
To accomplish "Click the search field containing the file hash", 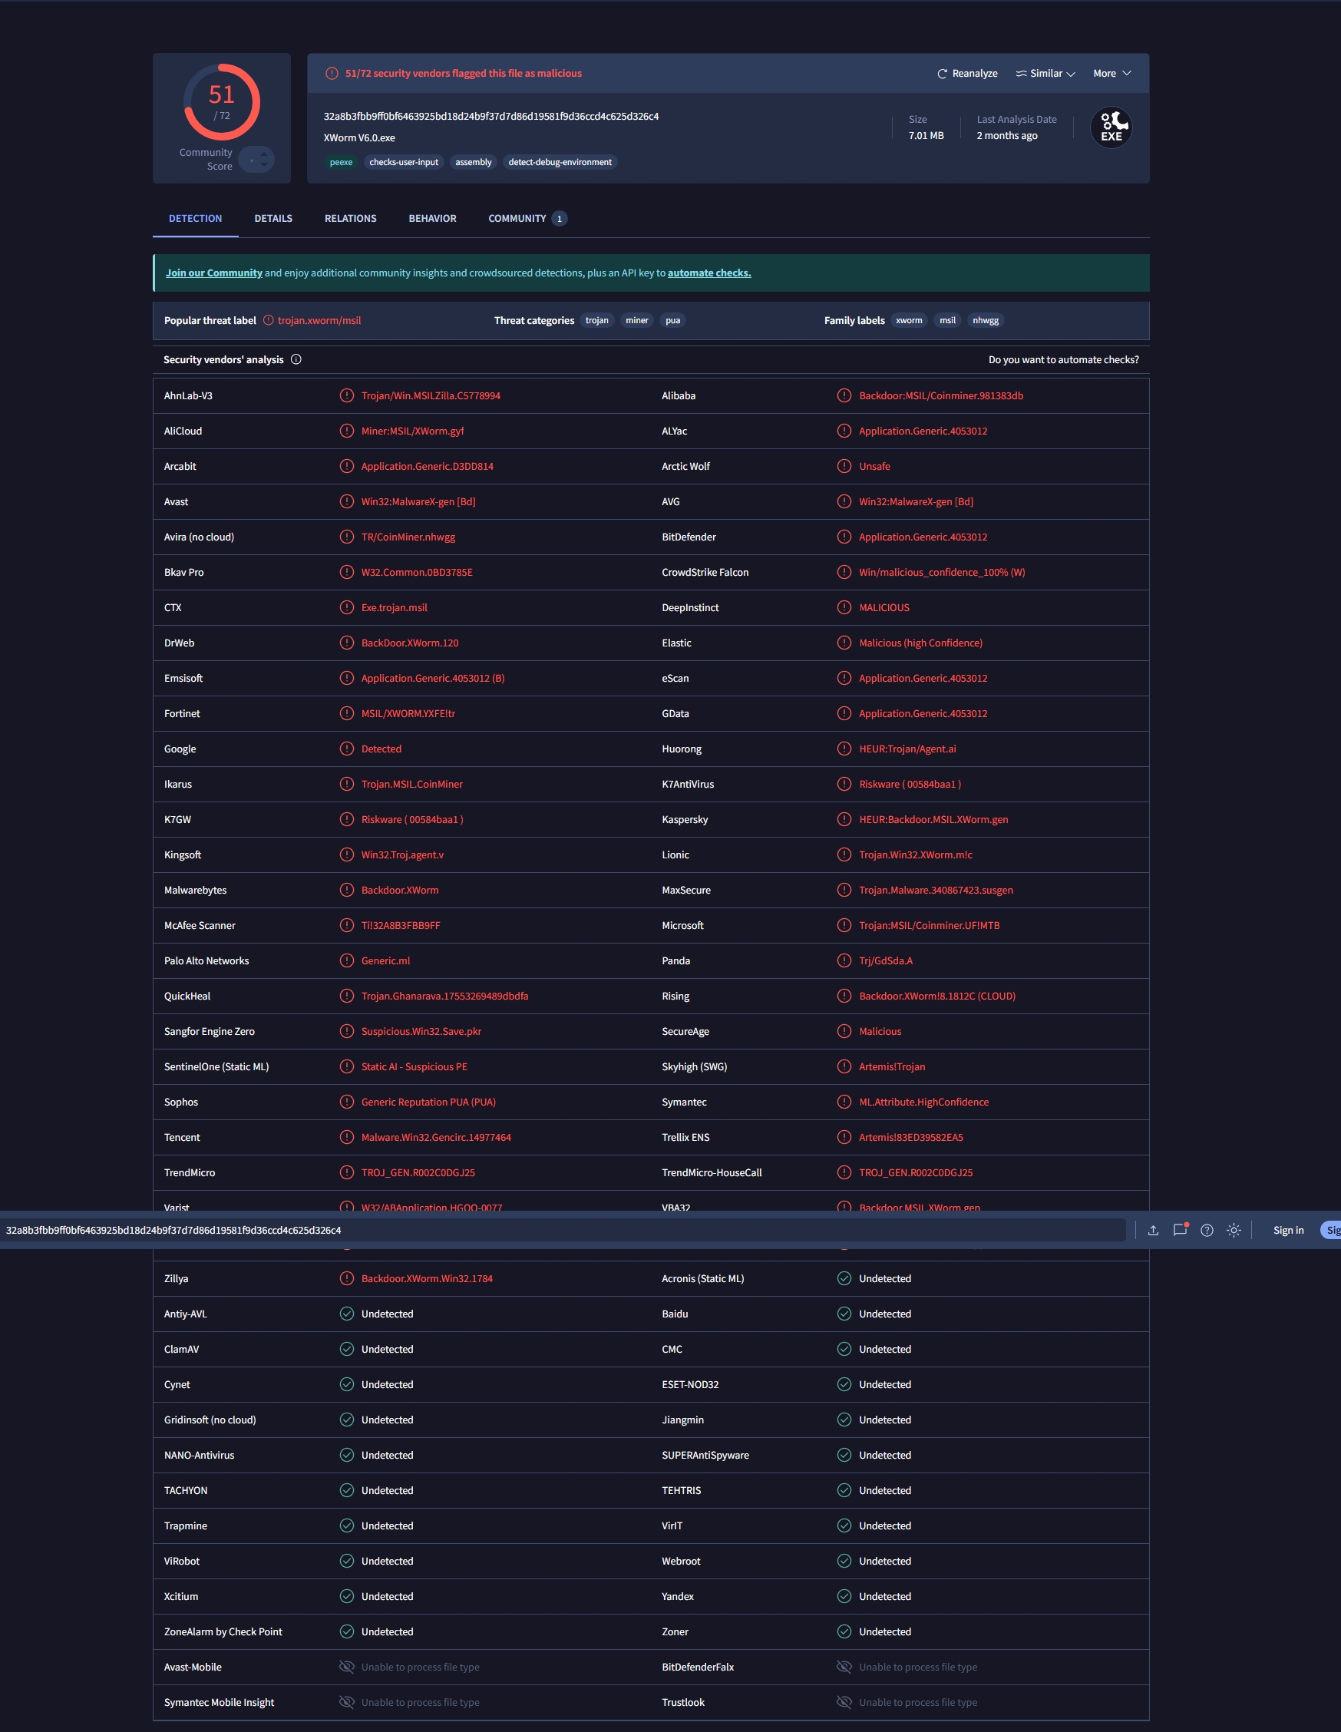I will coord(563,1230).
